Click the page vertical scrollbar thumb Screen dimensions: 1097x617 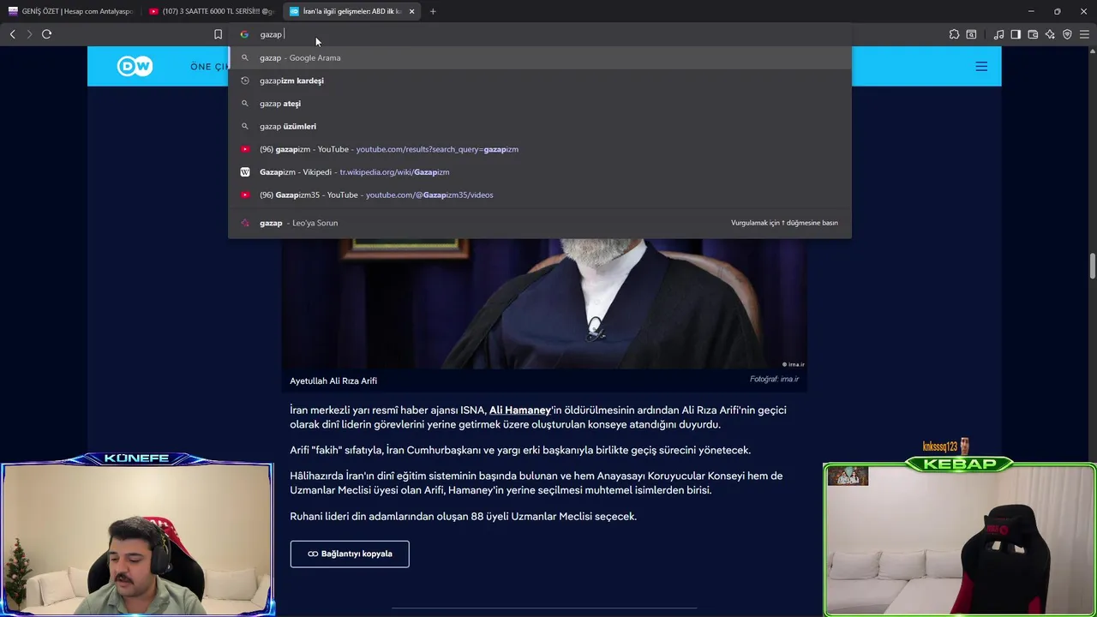tap(1092, 266)
